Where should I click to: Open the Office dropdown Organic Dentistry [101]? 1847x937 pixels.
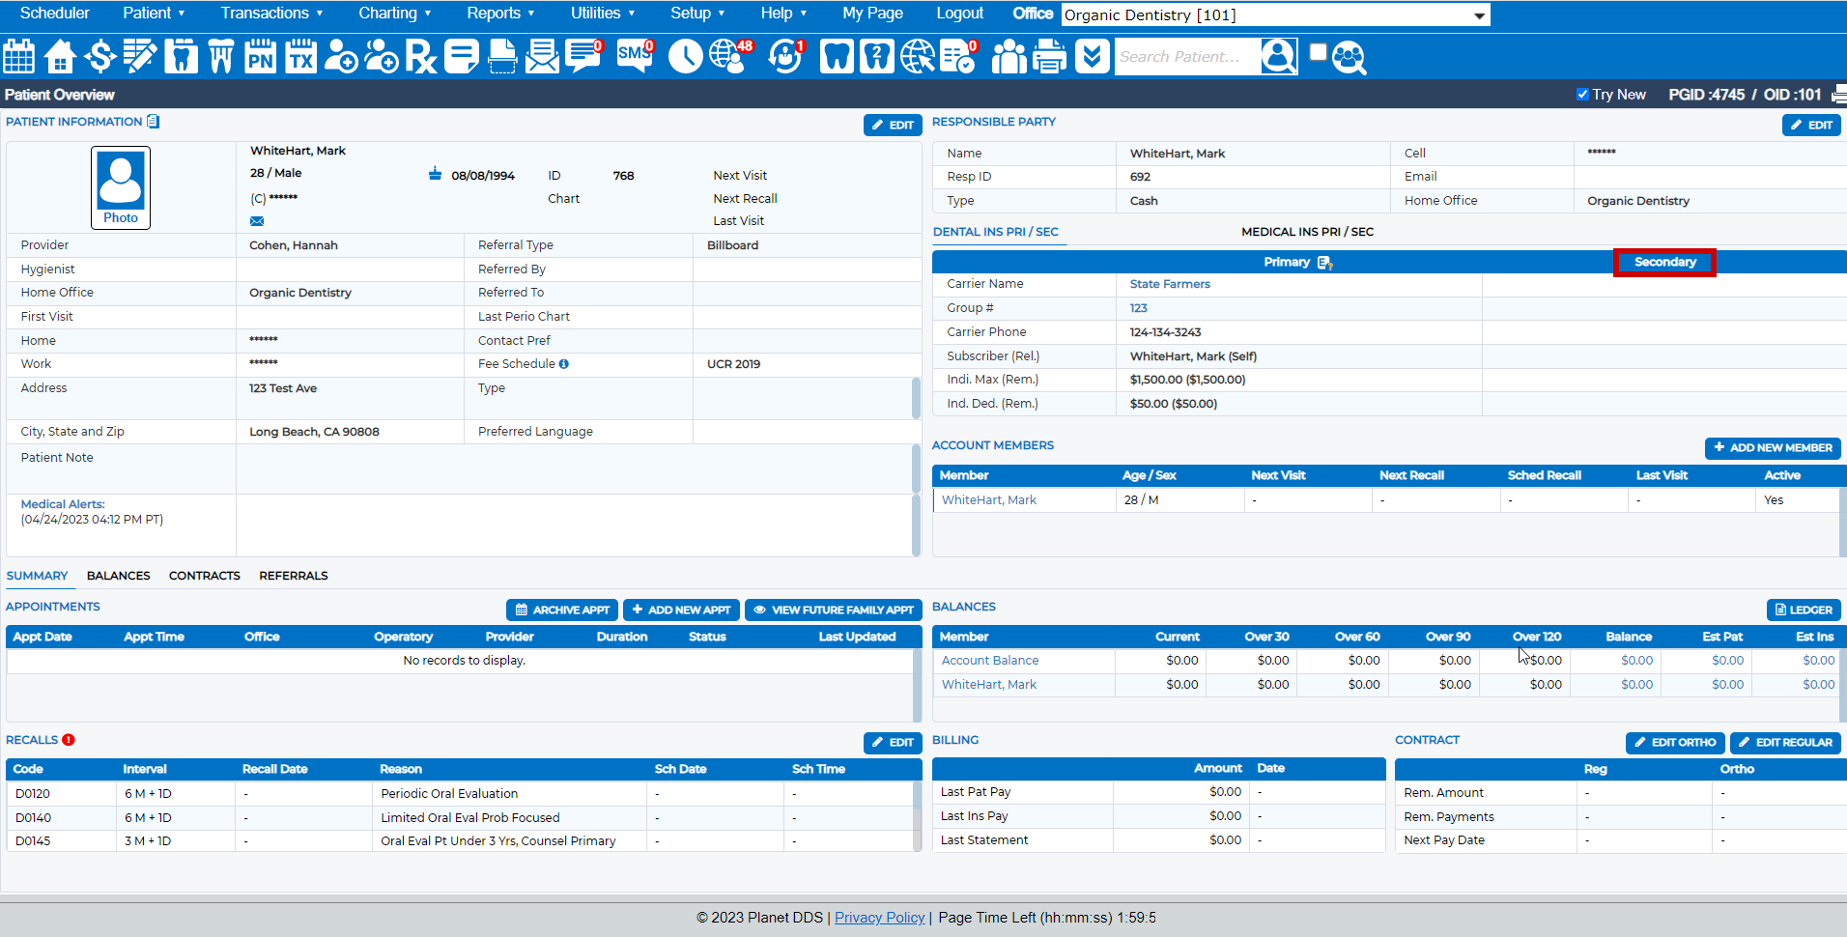[x=1275, y=14]
